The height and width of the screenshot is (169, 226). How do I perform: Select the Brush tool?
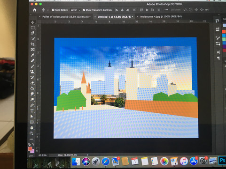tap(32, 66)
